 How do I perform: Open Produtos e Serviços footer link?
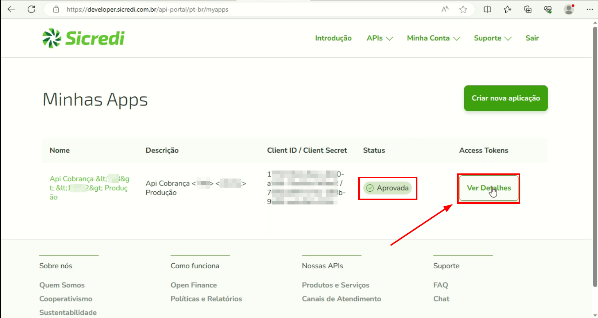[336, 285]
